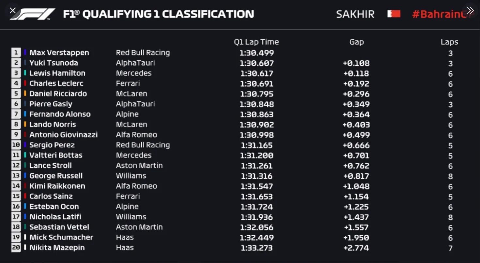
Task: Click Daniel Ricciardo's orange McLaren color bar
Action: pos(25,94)
